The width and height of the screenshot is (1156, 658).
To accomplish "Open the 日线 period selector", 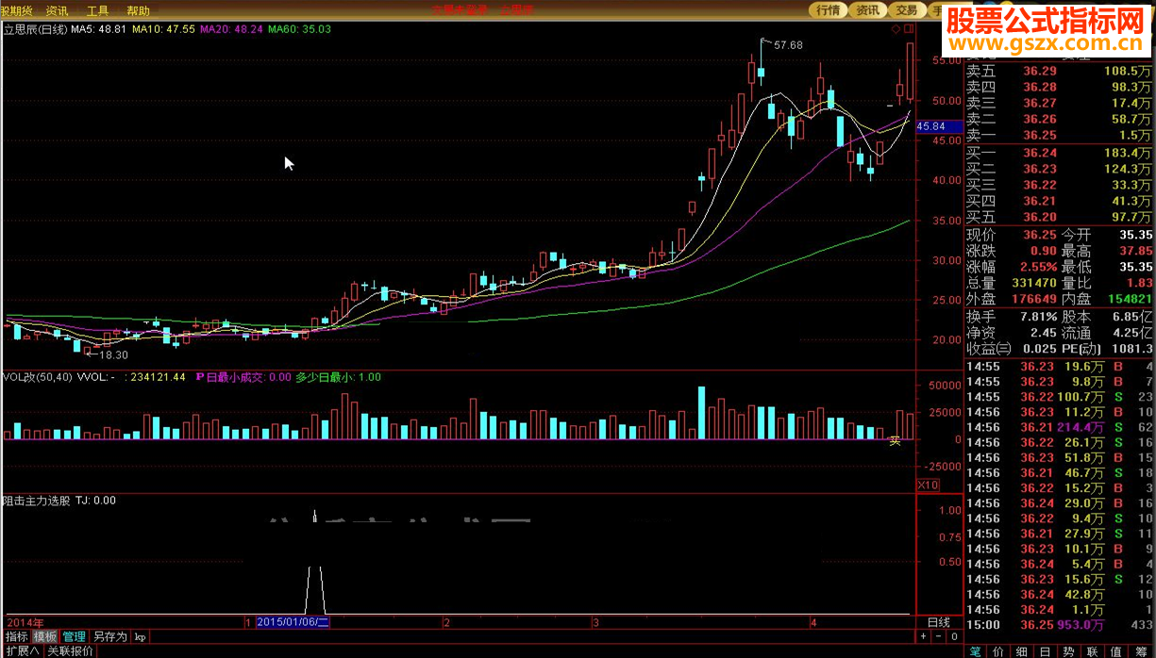I will [939, 622].
